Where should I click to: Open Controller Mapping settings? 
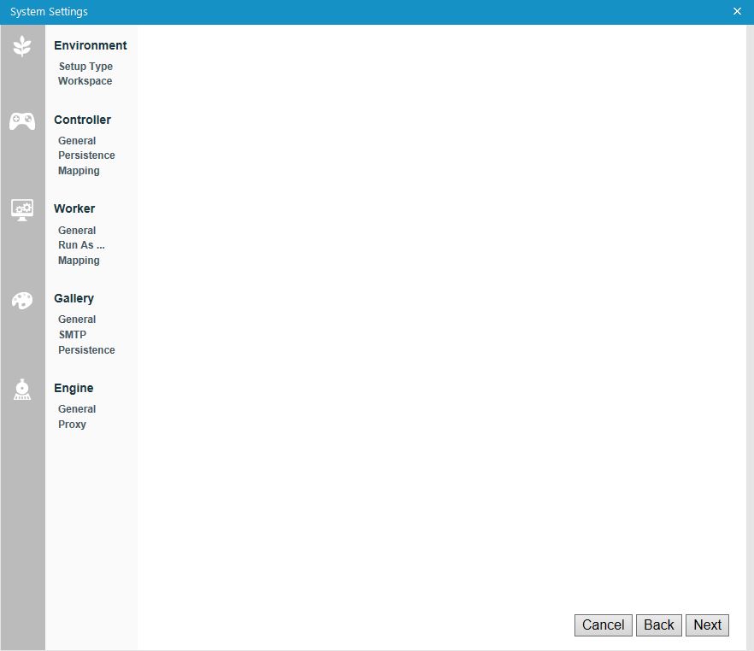(x=79, y=170)
